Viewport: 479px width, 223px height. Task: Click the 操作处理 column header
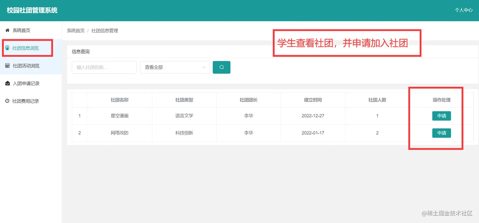[442, 100]
